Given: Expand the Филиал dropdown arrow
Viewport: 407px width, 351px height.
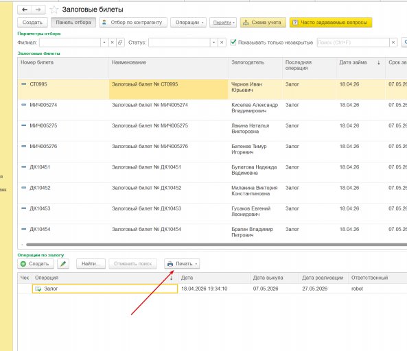Looking at the screenshot, I should (x=104, y=43).
